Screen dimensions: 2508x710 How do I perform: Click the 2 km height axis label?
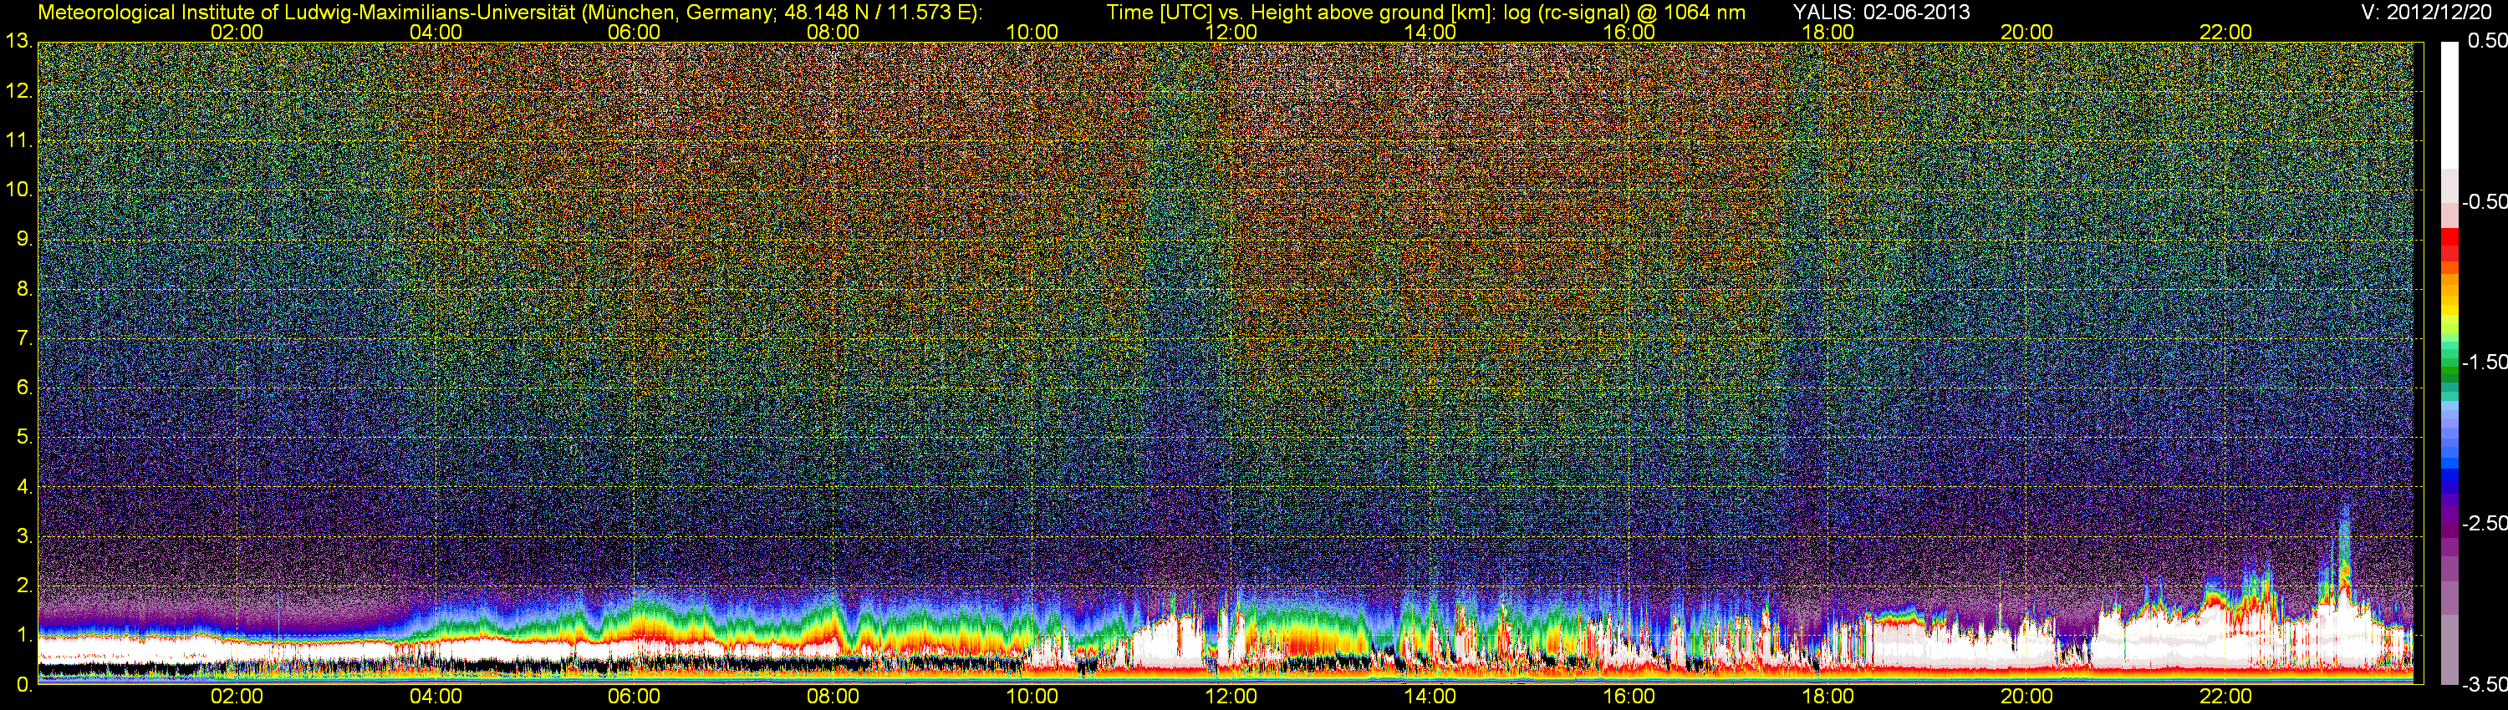point(23,586)
